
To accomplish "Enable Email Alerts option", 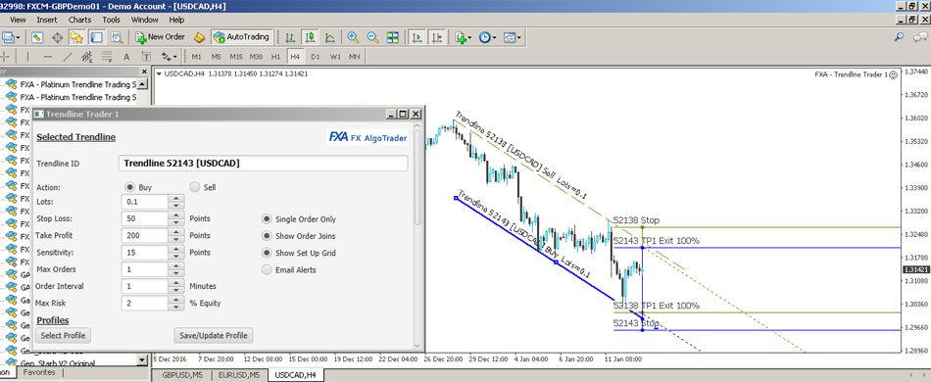I will click(x=267, y=270).
